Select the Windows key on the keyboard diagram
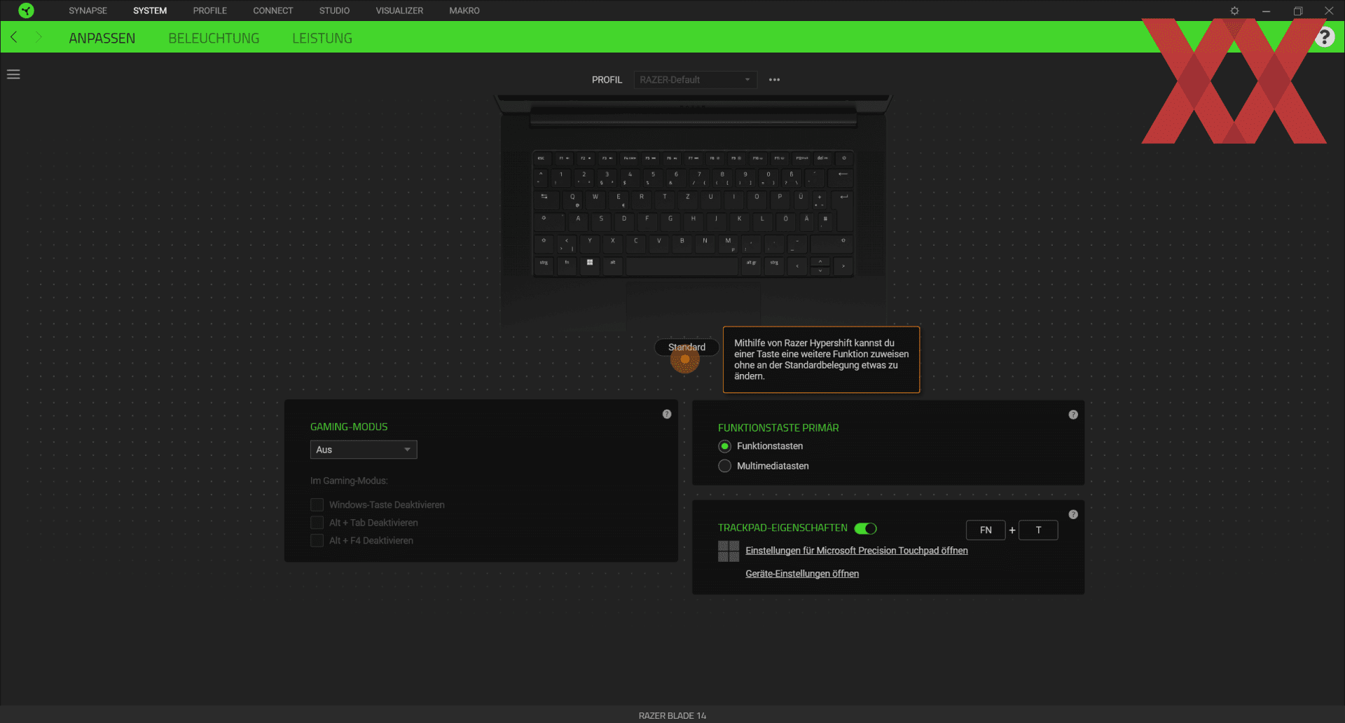This screenshot has width=1345, height=723. [590, 265]
